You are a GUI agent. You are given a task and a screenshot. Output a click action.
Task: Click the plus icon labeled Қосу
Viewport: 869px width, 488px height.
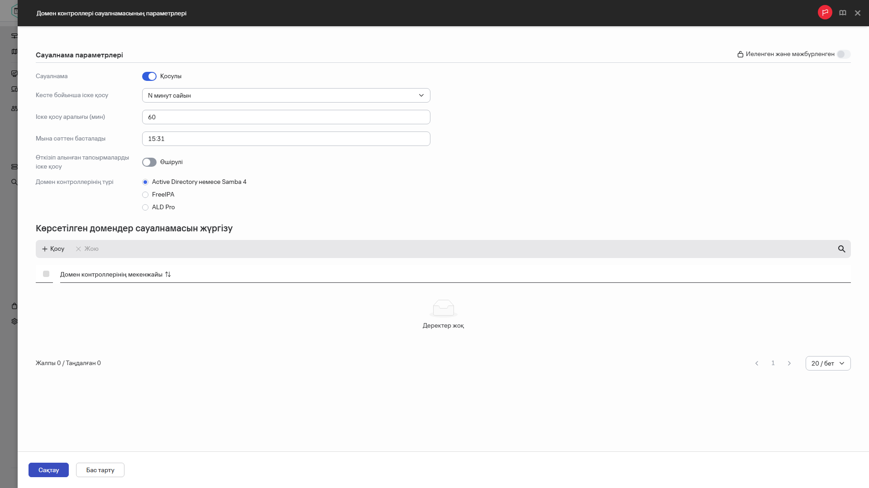(45, 249)
